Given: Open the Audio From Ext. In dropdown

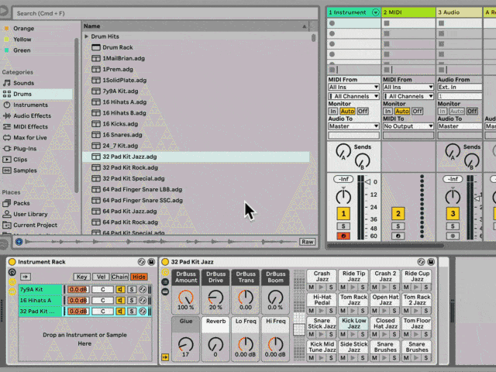Looking at the screenshot, I should (x=460, y=87).
